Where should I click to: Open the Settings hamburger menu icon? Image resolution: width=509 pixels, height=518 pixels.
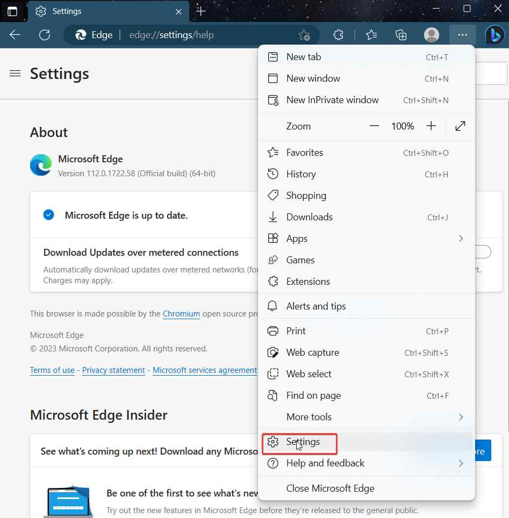15,74
